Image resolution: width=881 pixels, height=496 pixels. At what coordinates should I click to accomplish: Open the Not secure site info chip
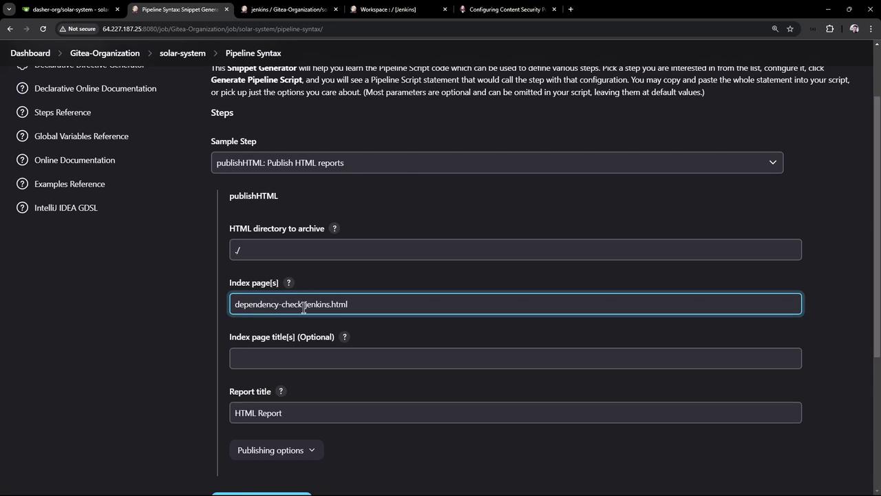tap(78, 29)
